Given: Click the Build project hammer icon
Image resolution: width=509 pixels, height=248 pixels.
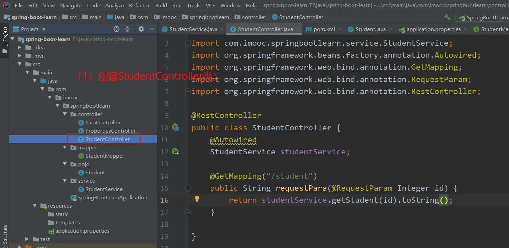Looking at the screenshot, I should 447,17.
